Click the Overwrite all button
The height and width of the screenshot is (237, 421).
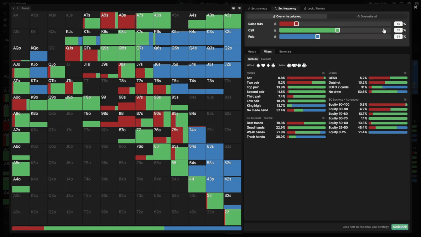(367, 16)
